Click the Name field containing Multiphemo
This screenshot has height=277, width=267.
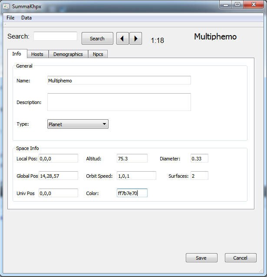point(119,80)
